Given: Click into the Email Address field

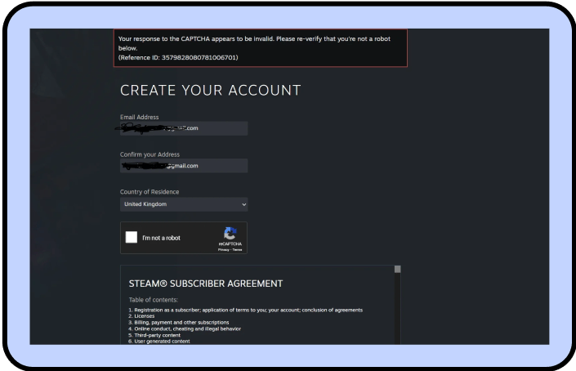Looking at the screenshot, I should (x=184, y=128).
